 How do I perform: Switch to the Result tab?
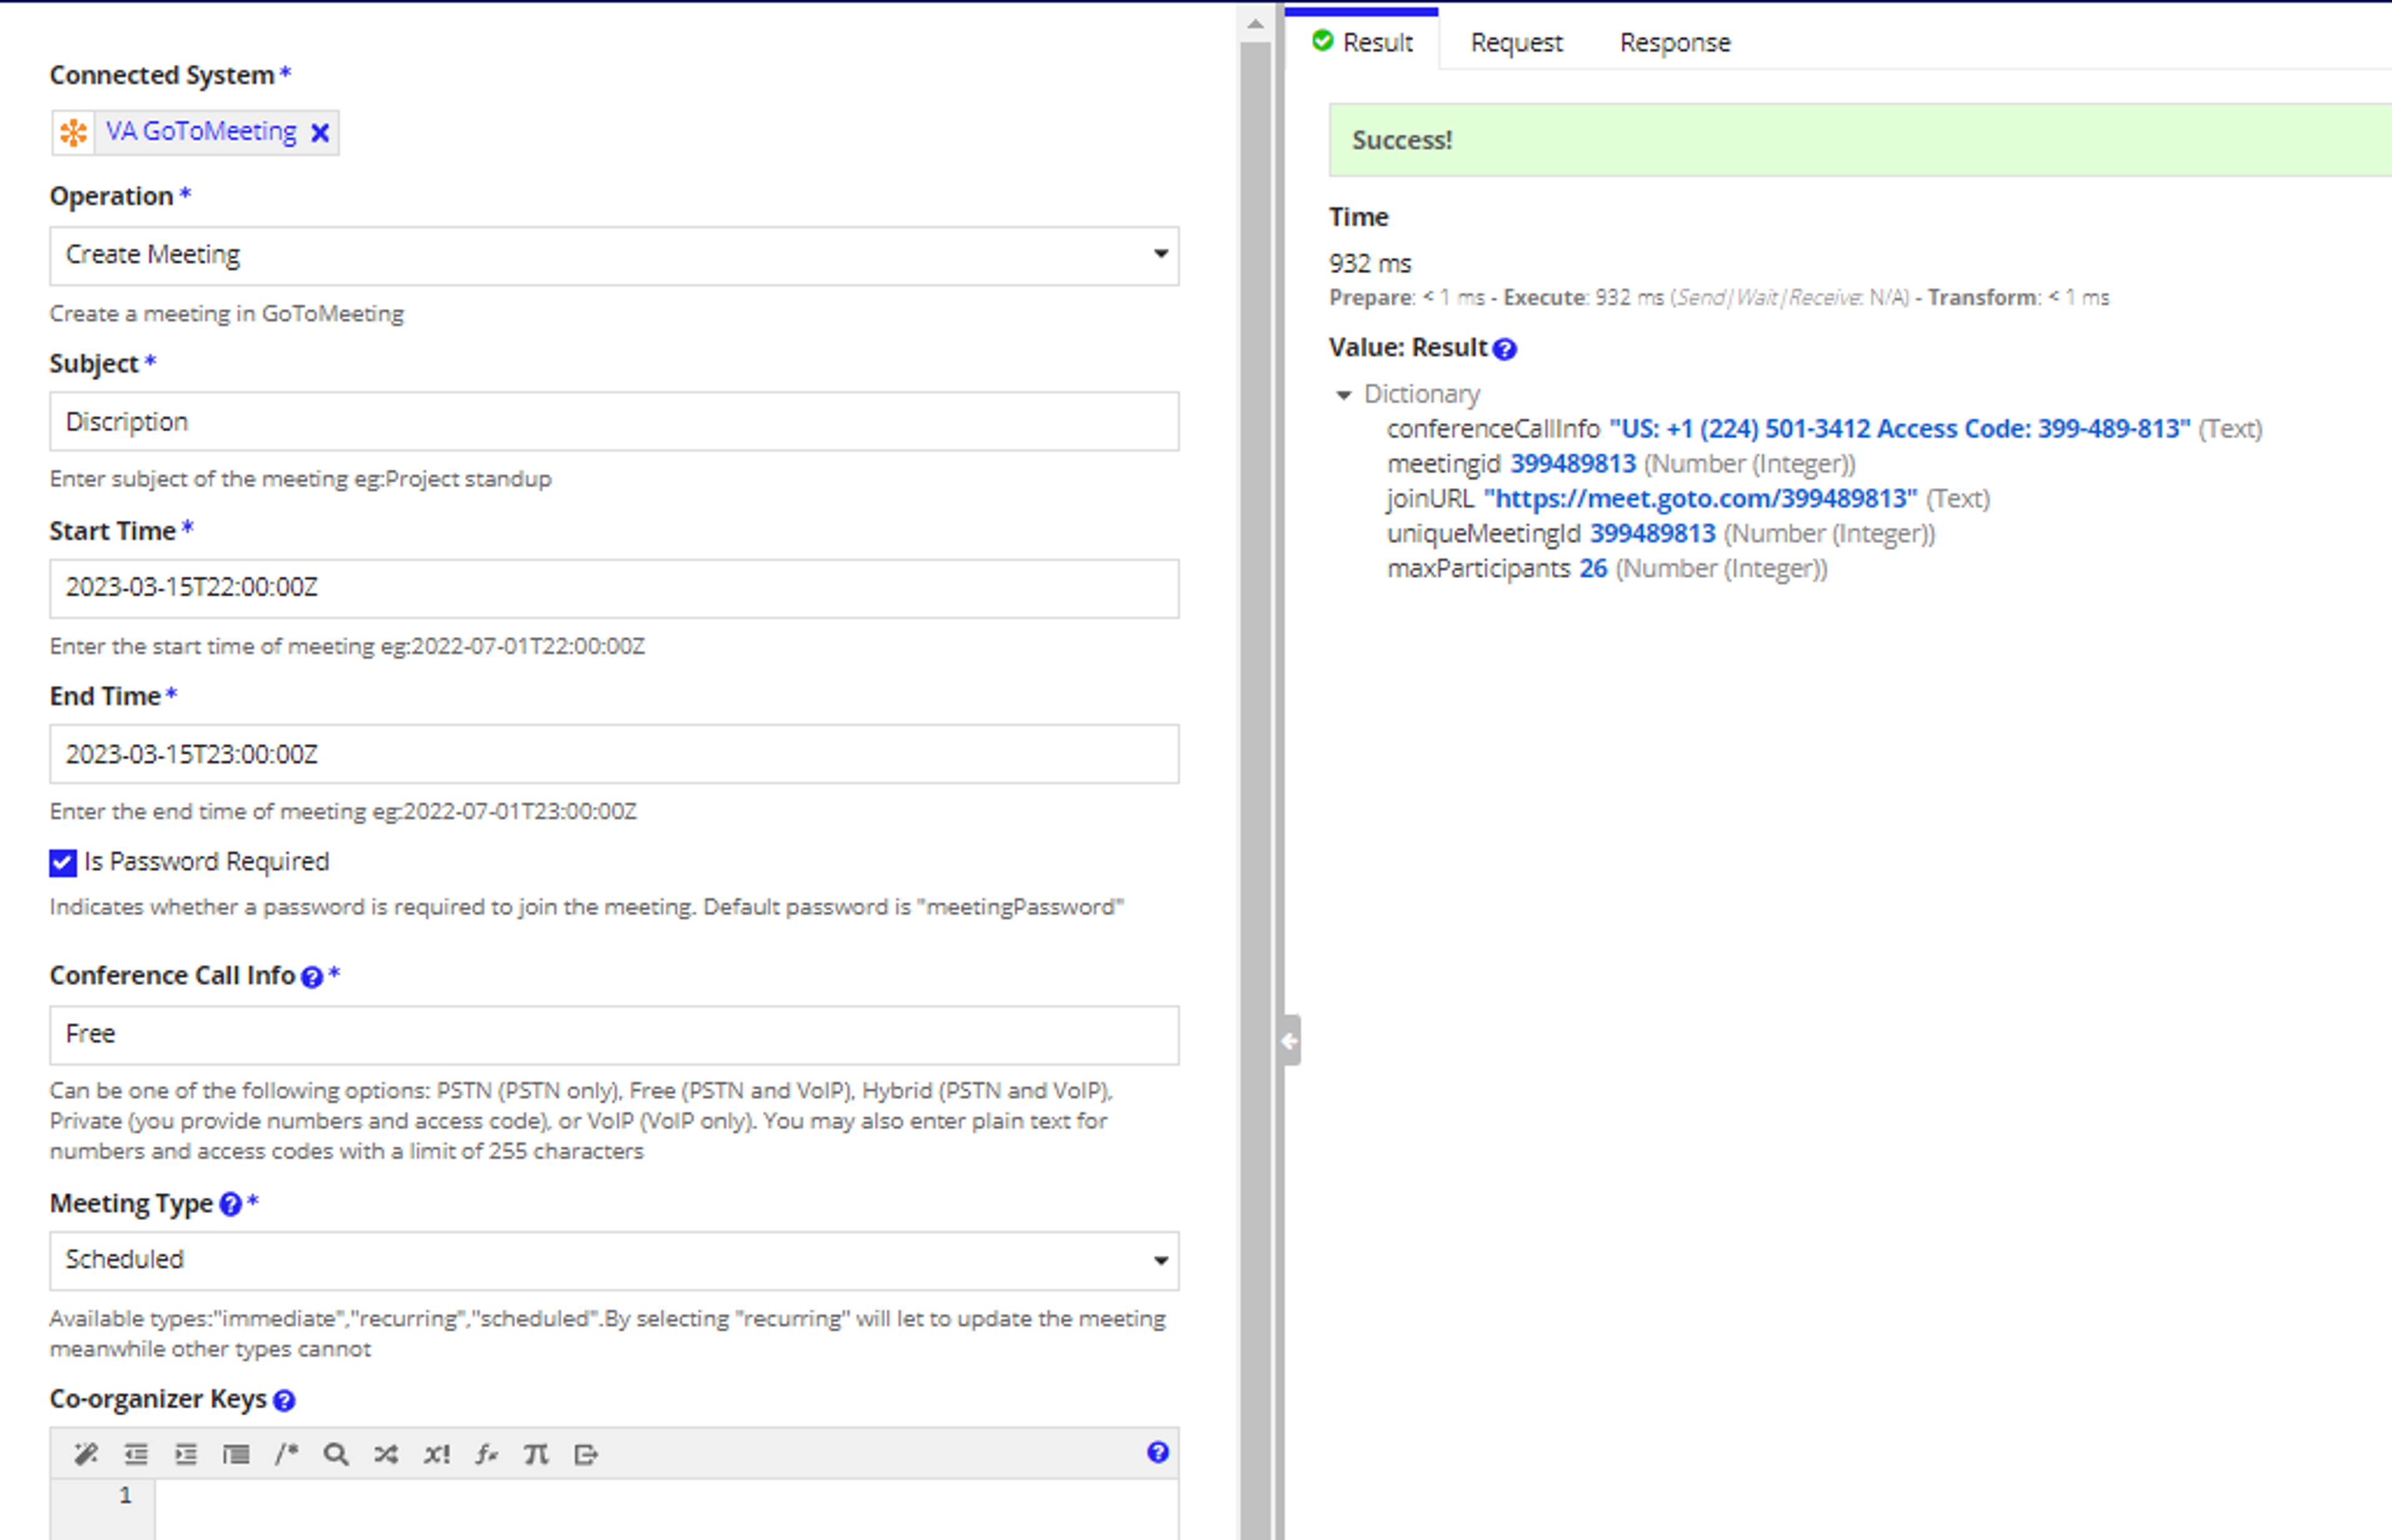[1363, 42]
